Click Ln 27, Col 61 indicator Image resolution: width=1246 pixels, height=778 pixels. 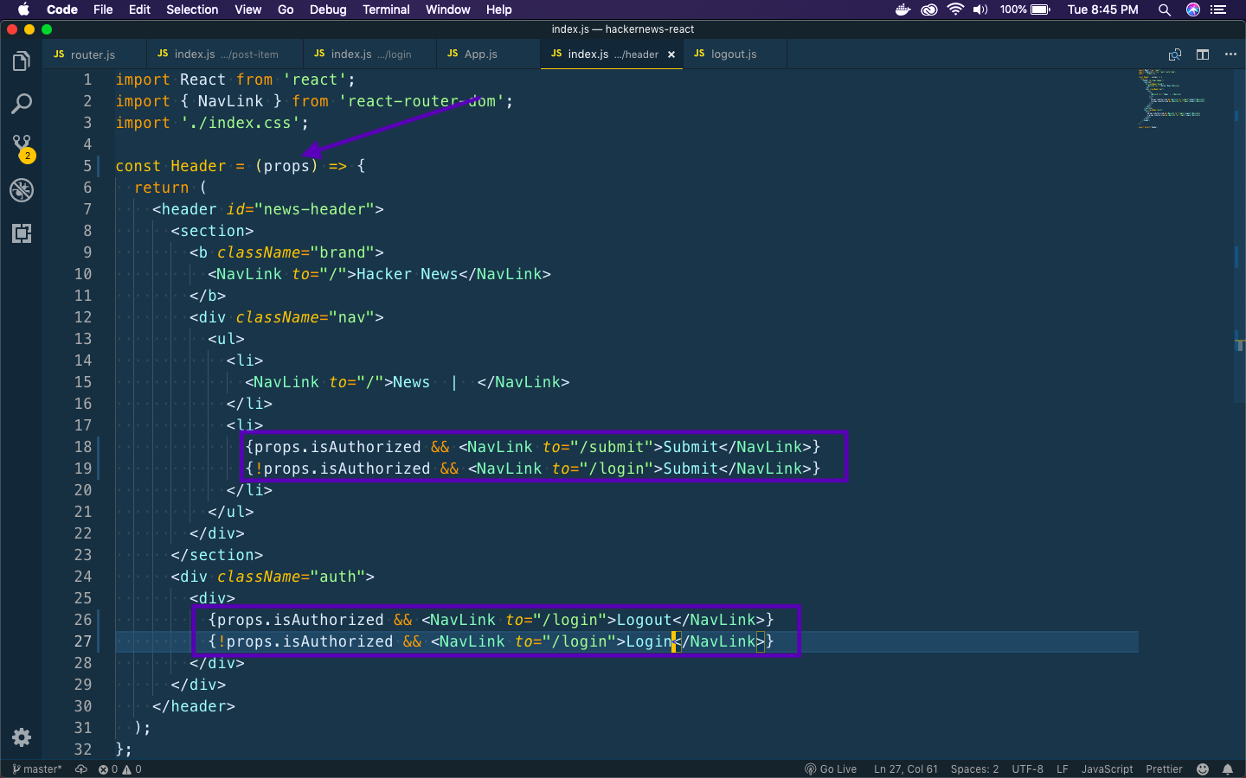pos(906,769)
